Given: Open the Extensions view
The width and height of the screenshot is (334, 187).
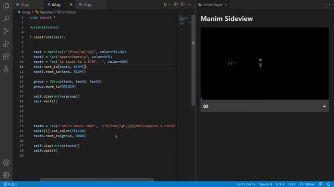Looking at the screenshot, I should [6, 56].
